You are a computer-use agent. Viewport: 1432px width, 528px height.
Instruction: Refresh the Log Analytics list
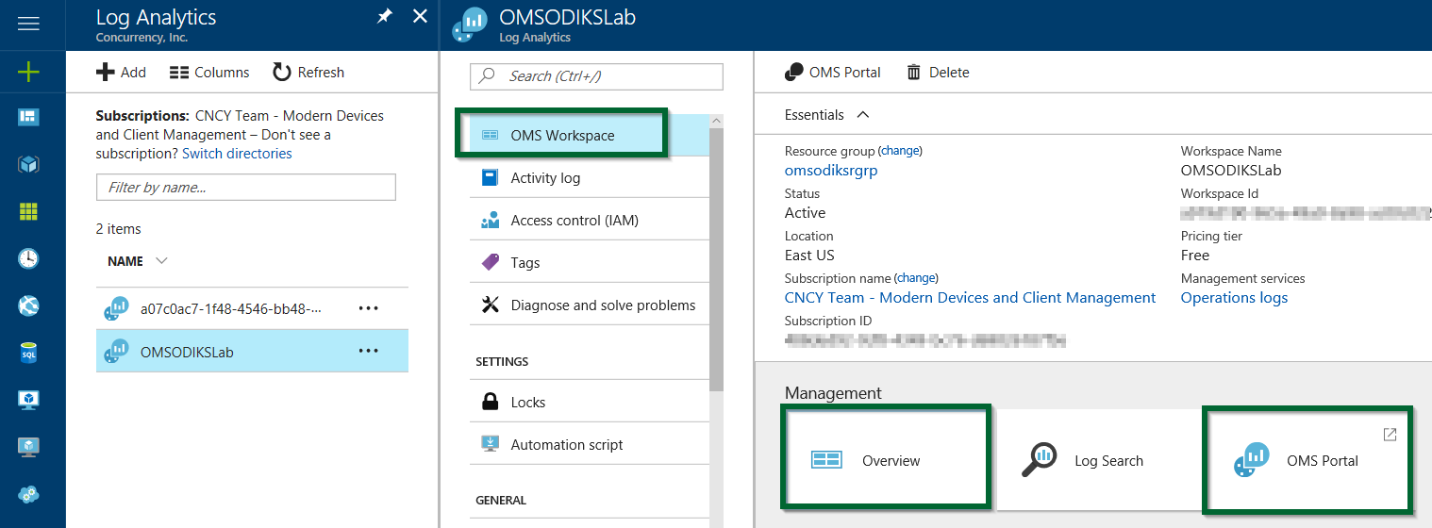pos(308,73)
